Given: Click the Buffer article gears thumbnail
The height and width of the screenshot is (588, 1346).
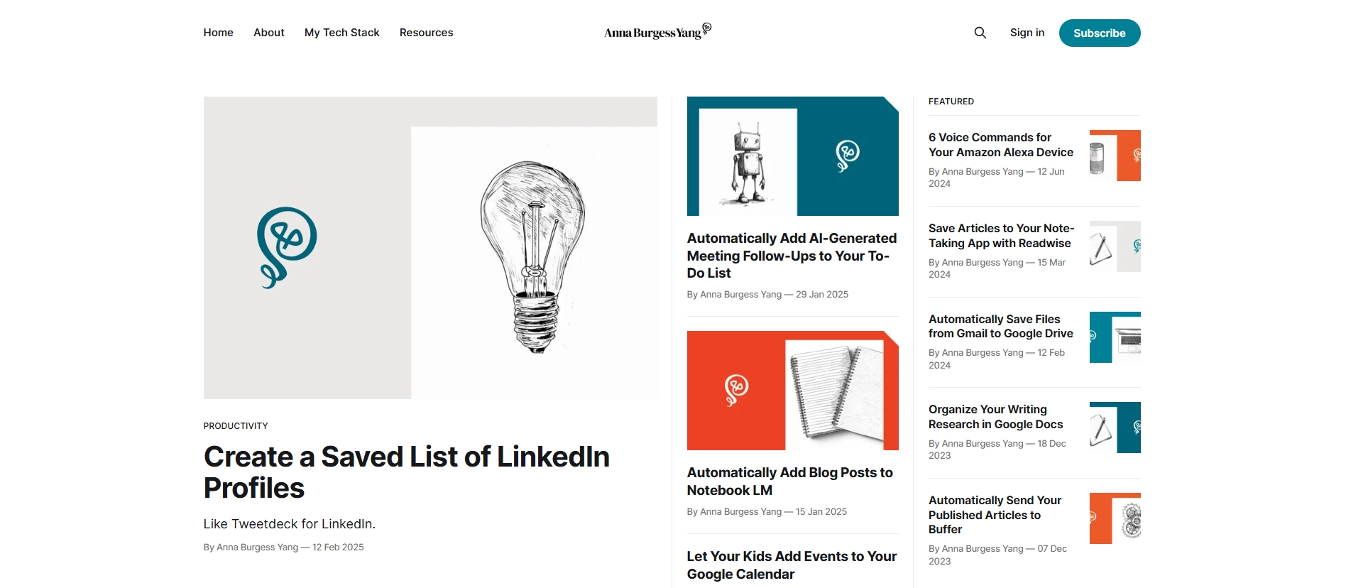Looking at the screenshot, I should pyautogui.click(x=1115, y=518).
